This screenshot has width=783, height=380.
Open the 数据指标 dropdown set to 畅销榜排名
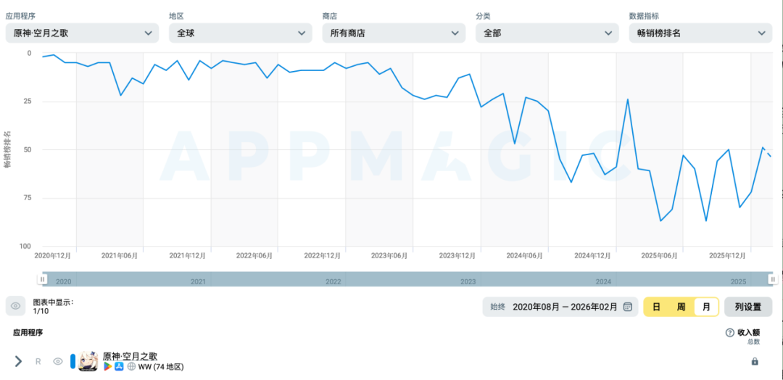[700, 33]
